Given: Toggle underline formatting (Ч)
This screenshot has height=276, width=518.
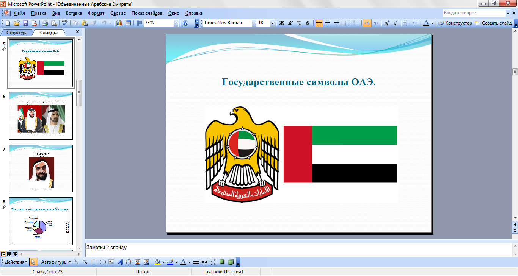Looking at the screenshot, I should click(299, 23).
